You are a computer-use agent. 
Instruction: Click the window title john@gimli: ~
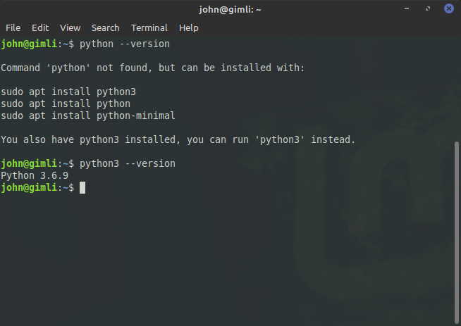pyautogui.click(x=230, y=10)
